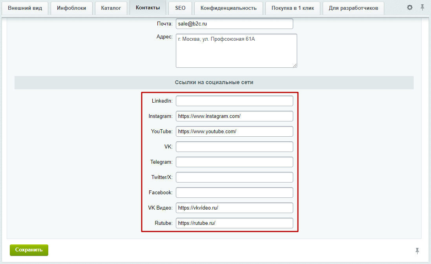Select the YouTube URL field

click(x=234, y=131)
